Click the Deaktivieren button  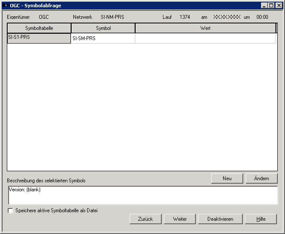[220, 219]
